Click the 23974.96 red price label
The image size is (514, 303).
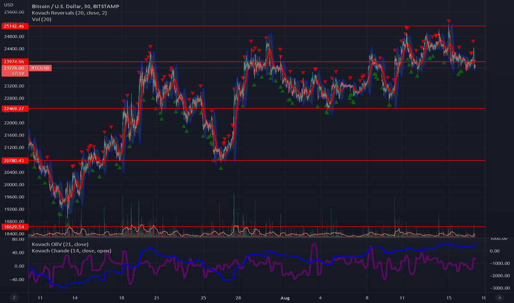15,62
